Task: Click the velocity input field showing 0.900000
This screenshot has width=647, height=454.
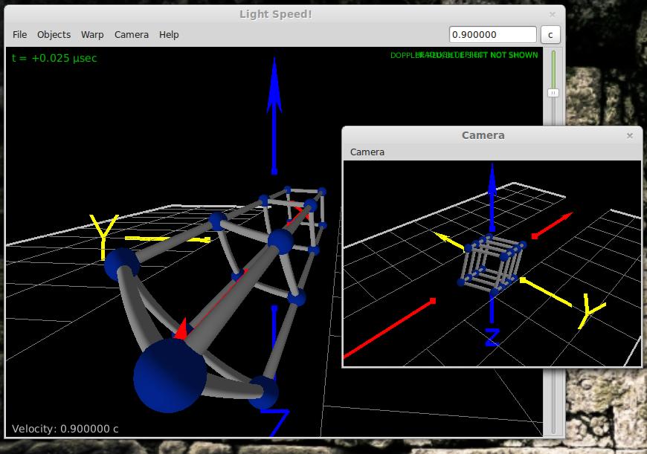Action: pyautogui.click(x=492, y=34)
